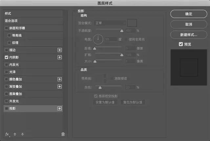Uncheck the 内阴影 checkbox
210x141 pixels.
click(x=7, y=57)
